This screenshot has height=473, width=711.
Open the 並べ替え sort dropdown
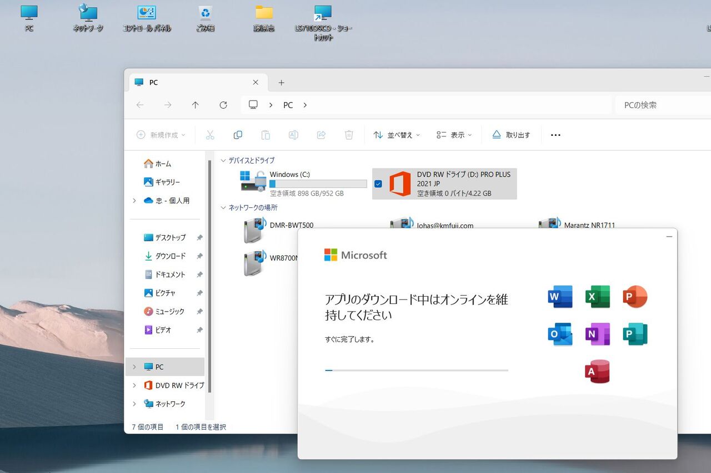[397, 135]
